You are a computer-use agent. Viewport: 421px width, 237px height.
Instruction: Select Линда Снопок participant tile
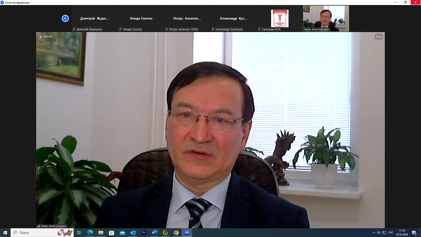pyautogui.click(x=141, y=19)
